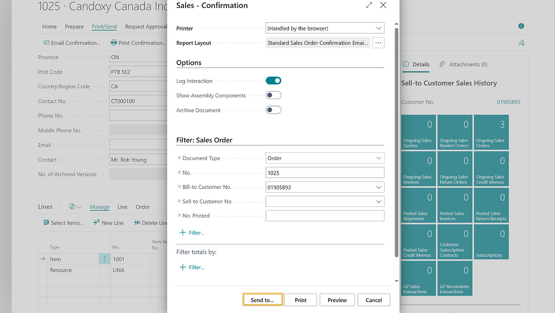The height and width of the screenshot is (313, 555).
Task: Click the No. Printed filter field
Action: point(325,215)
